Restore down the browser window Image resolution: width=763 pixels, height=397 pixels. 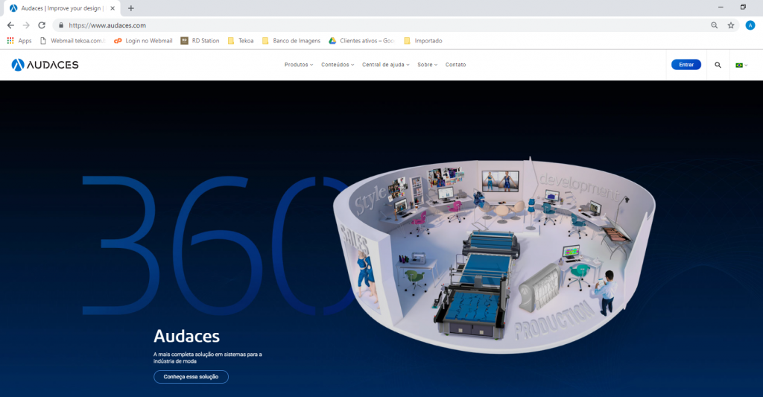[x=743, y=7]
